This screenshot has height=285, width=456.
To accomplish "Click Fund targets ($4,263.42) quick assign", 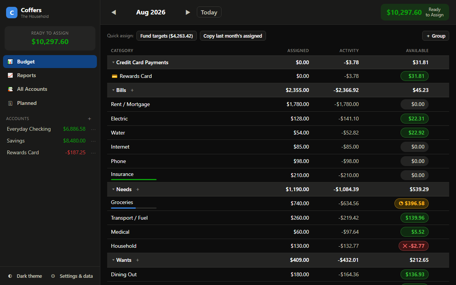I will tap(166, 36).
